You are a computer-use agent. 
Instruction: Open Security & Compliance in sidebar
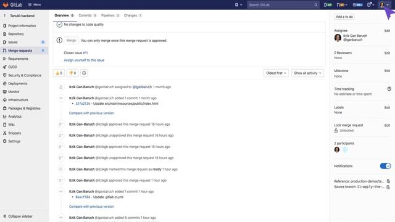[25, 75]
